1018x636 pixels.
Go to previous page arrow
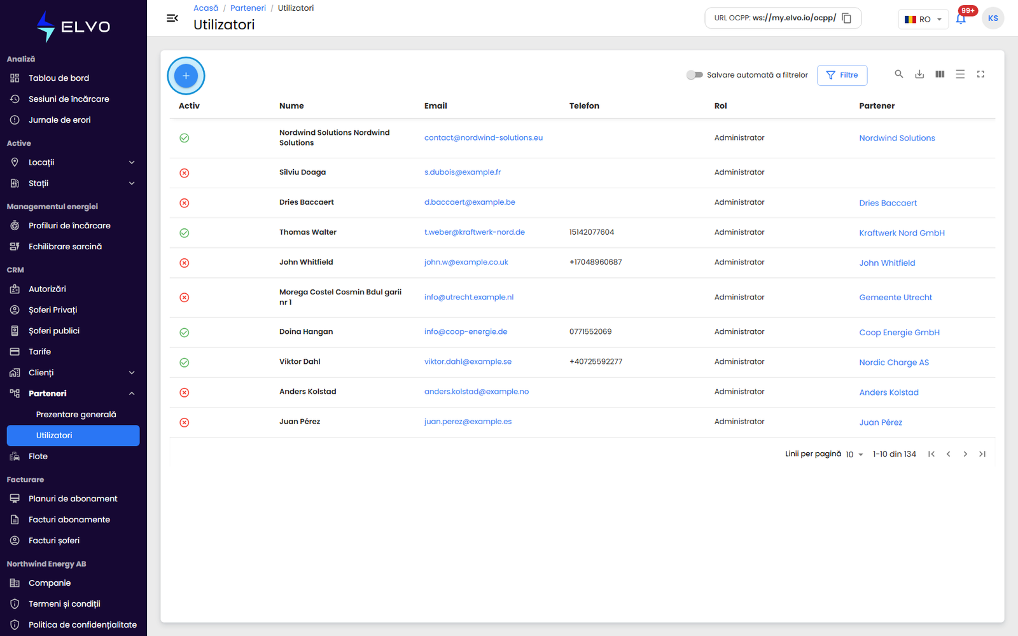point(949,454)
